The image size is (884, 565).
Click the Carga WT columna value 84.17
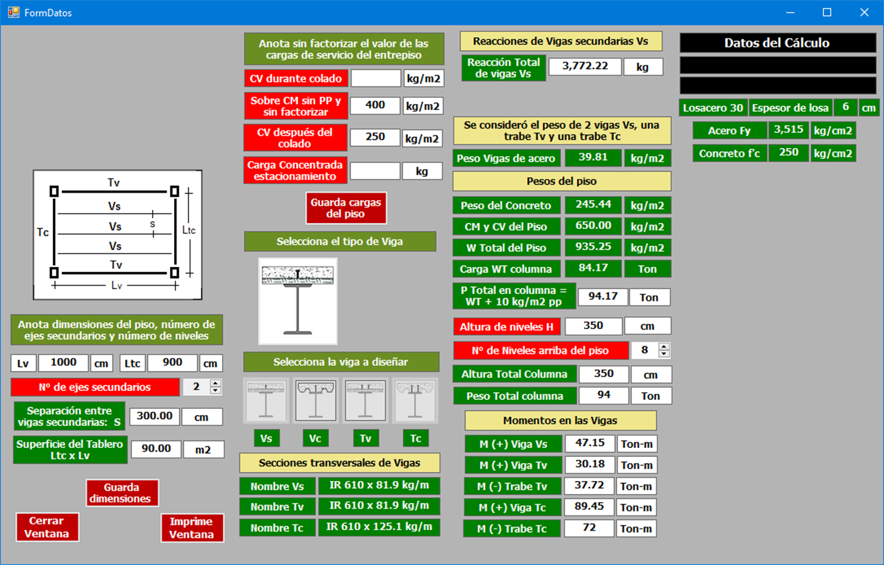tap(593, 268)
